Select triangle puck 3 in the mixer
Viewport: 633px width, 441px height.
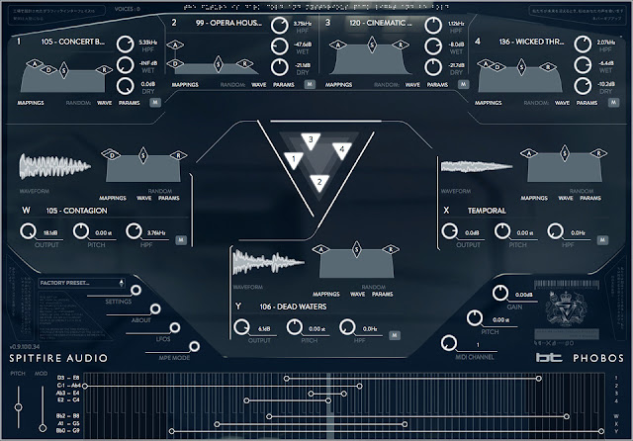[311, 141]
